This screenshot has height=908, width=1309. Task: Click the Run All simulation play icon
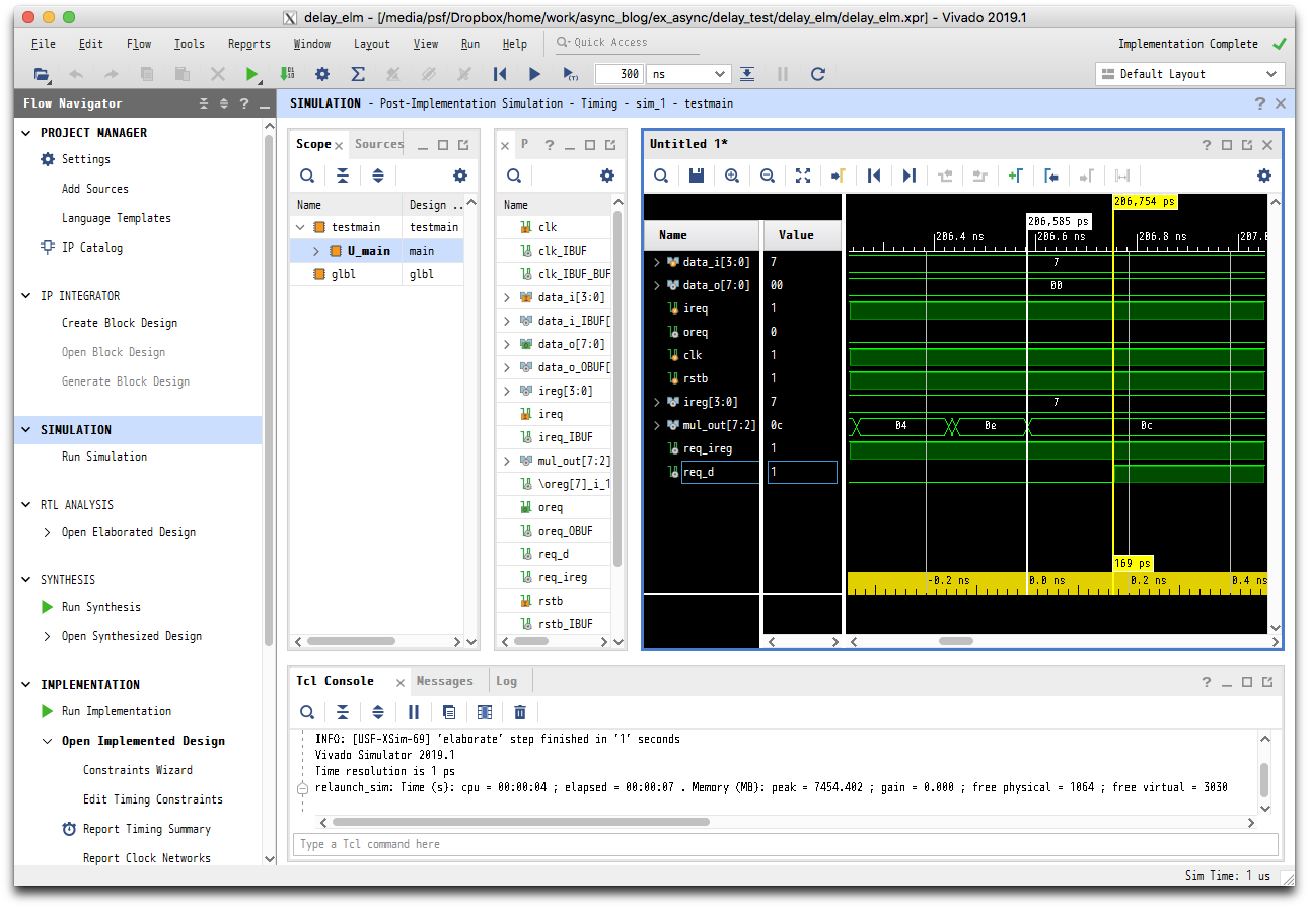(534, 74)
